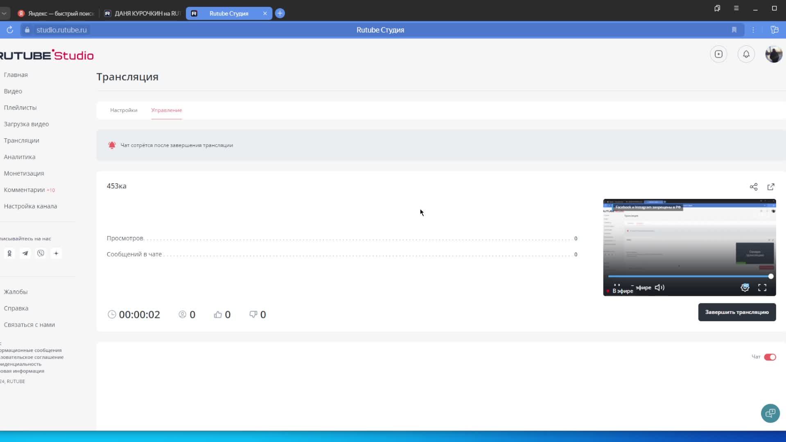Click the stream player progress bar
Image resolution: width=786 pixels, height=442 pixels.
[688, 276]
